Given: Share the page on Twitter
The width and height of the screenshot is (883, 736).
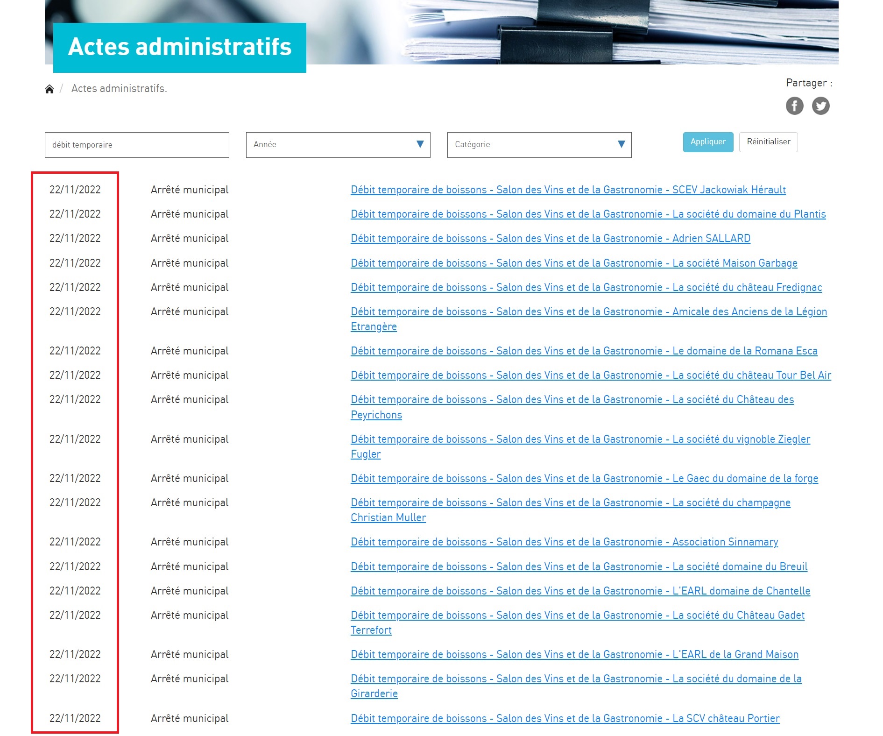Looking at the screenshot, I should [820, 106].
